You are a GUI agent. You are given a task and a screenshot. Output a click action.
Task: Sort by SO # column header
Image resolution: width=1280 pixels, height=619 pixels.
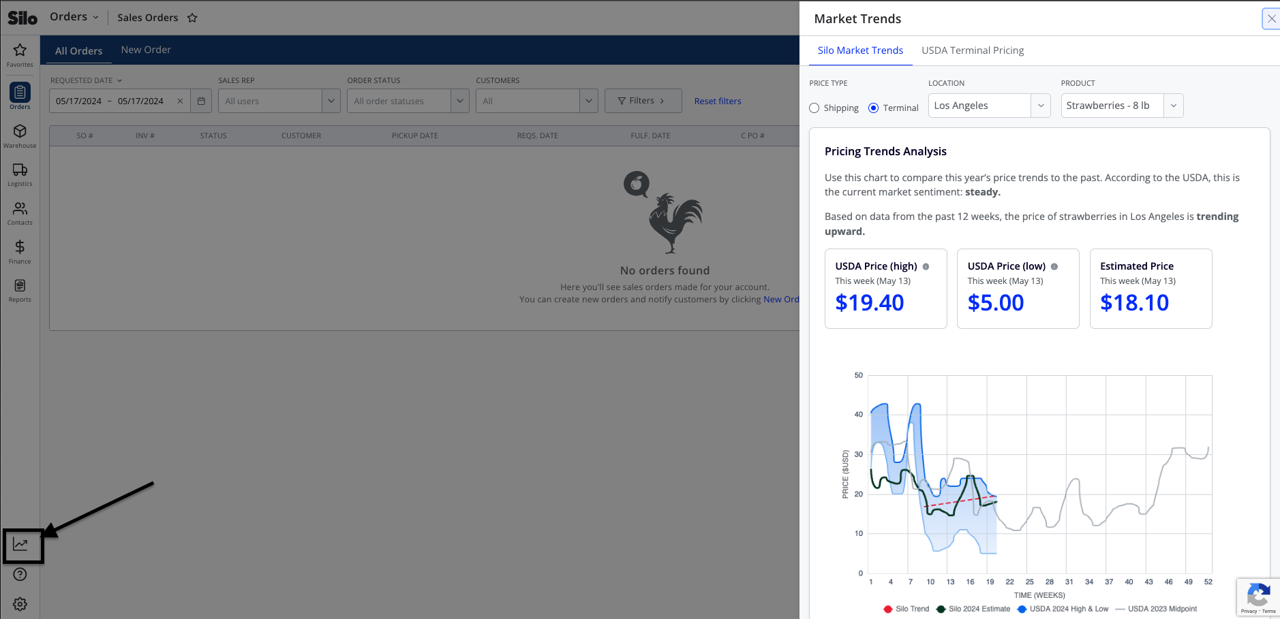[x=85, y=136]
